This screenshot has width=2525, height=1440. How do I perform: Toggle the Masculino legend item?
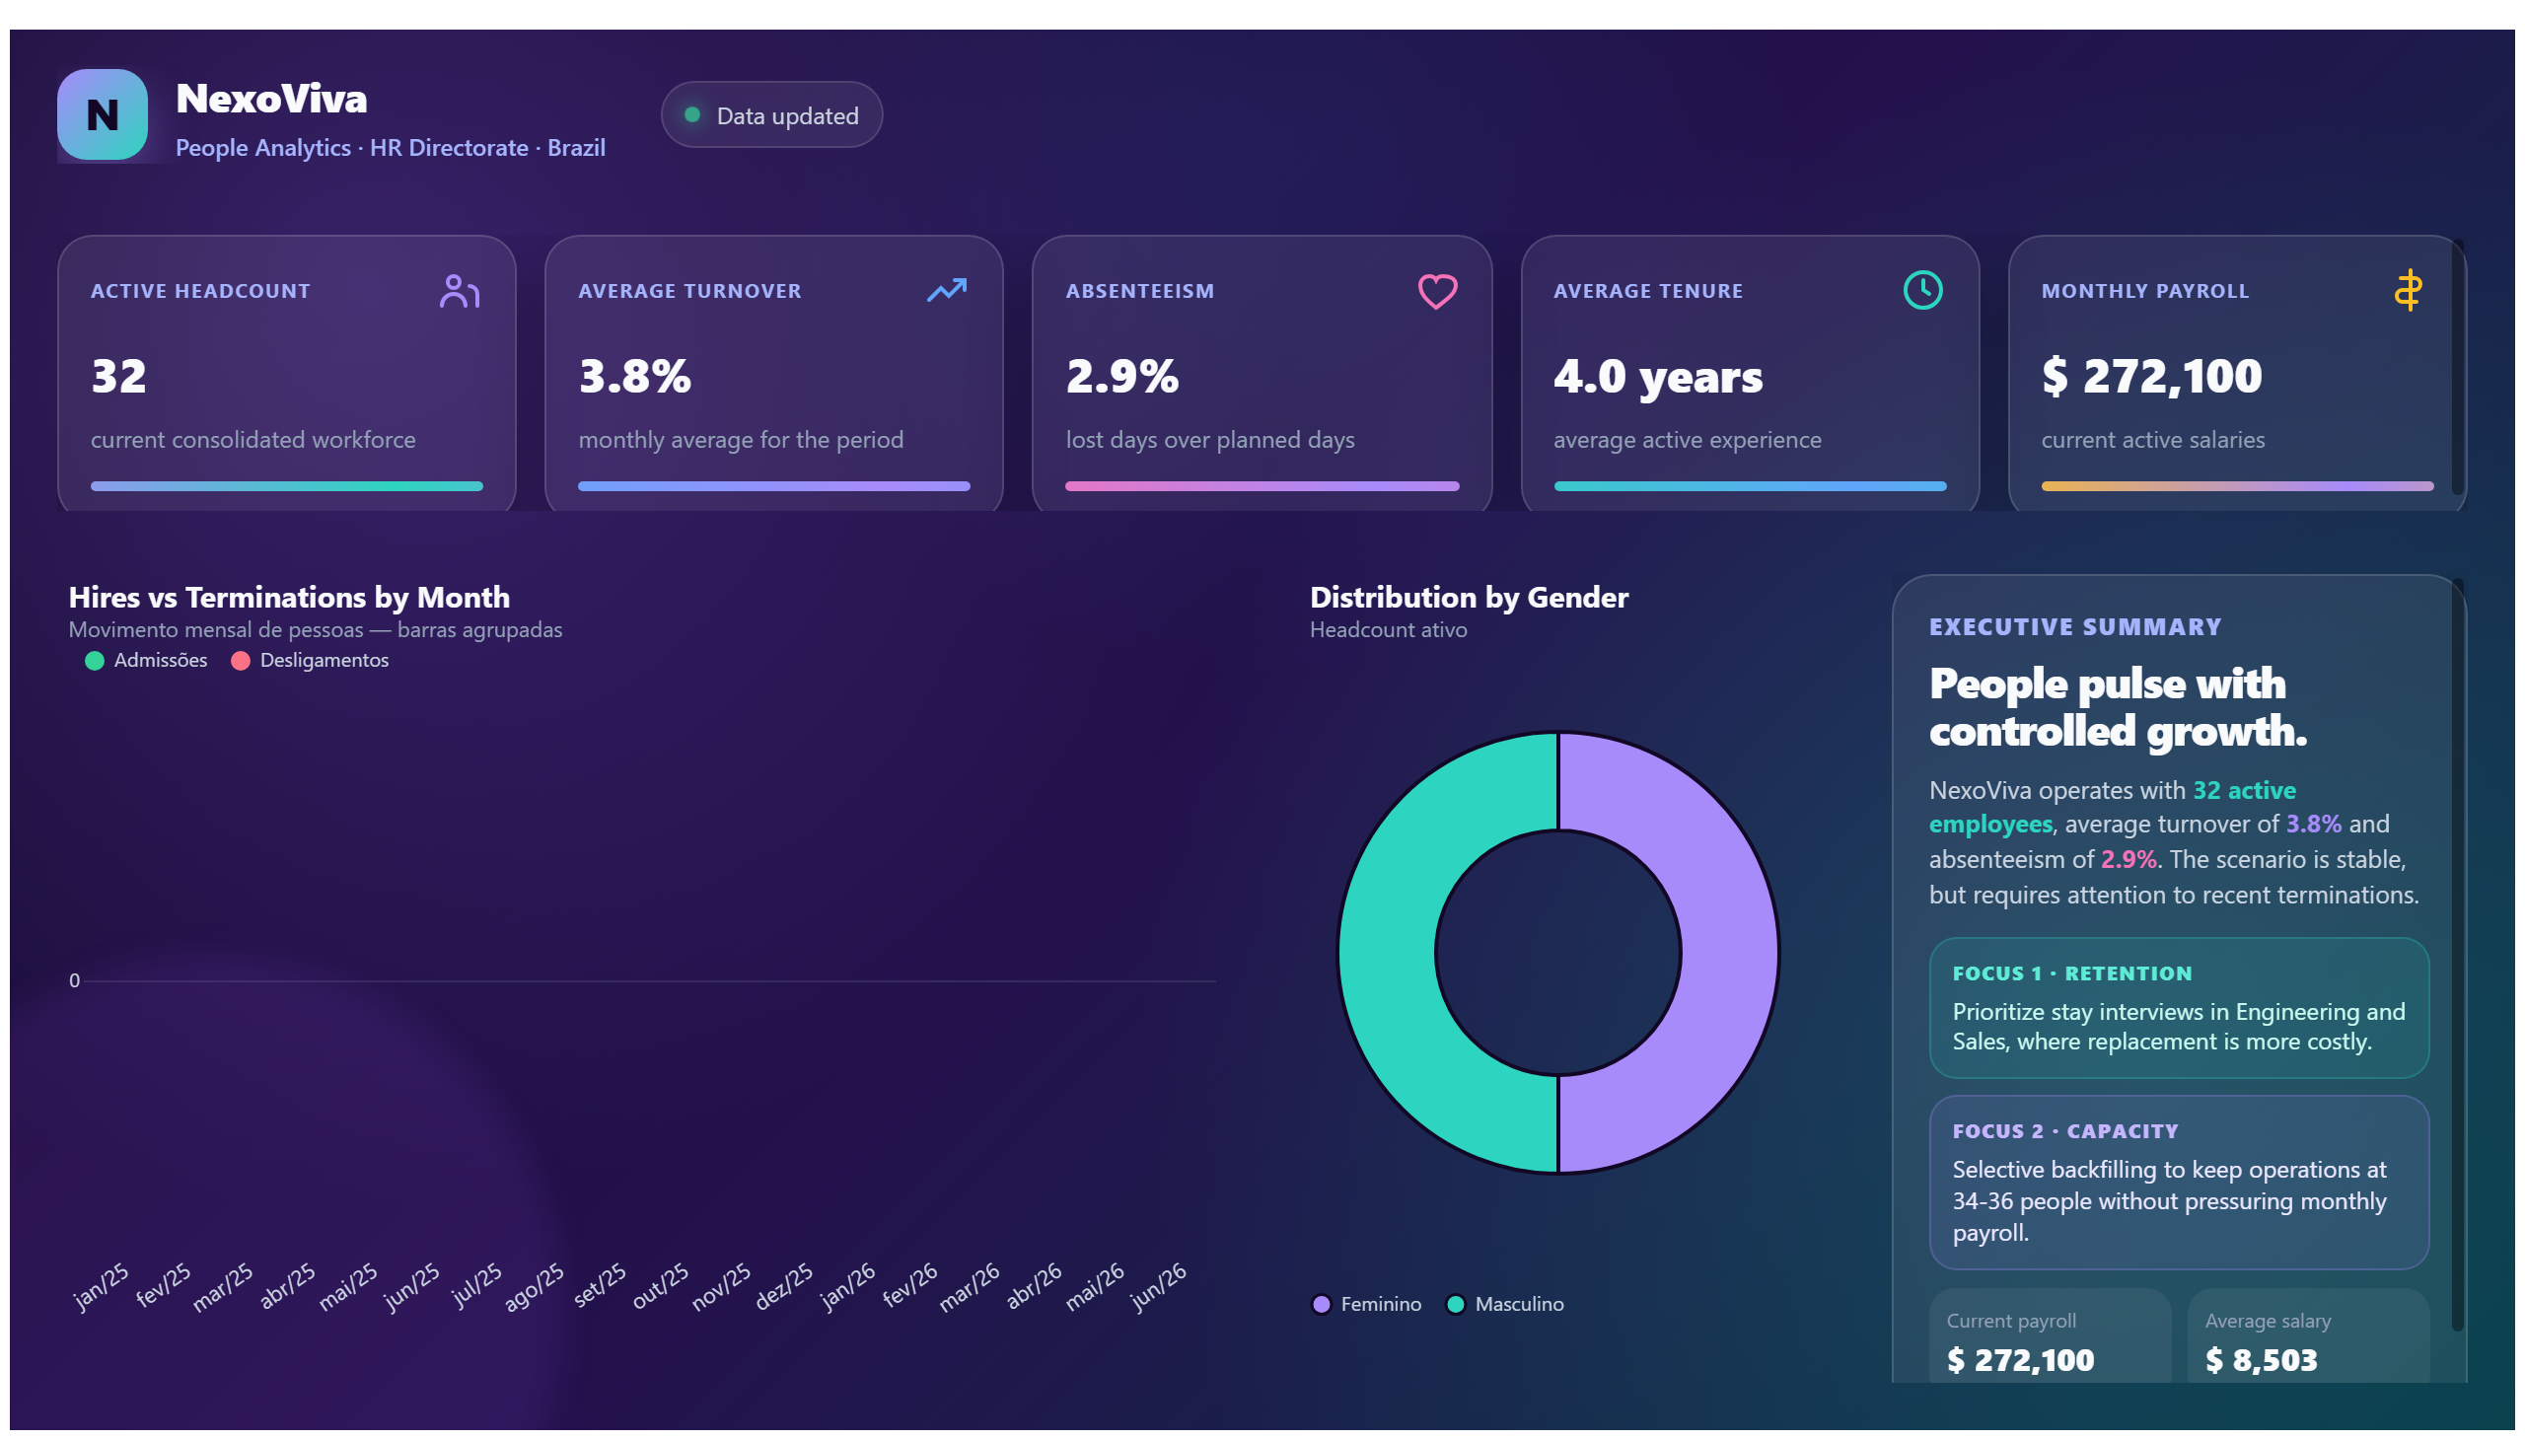[1504, 1304]
